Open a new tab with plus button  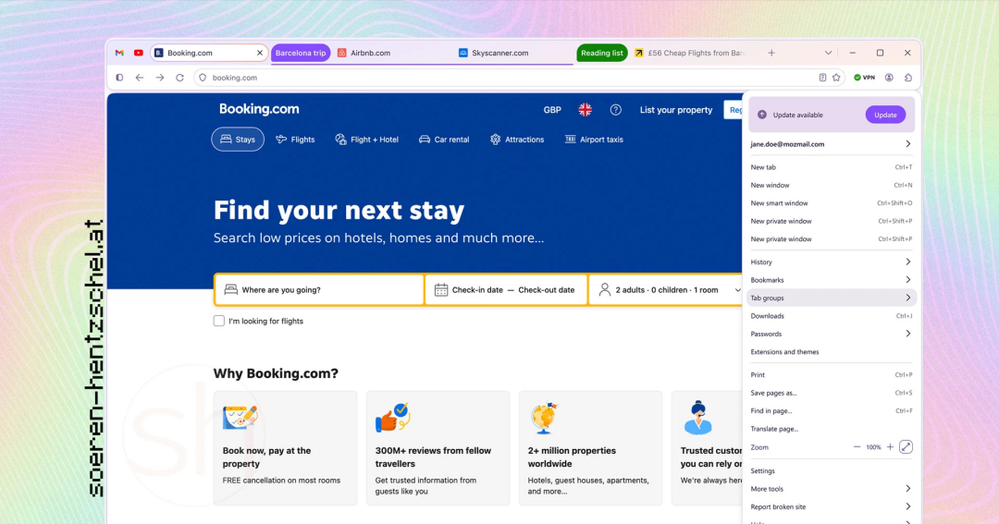point(771,53)
